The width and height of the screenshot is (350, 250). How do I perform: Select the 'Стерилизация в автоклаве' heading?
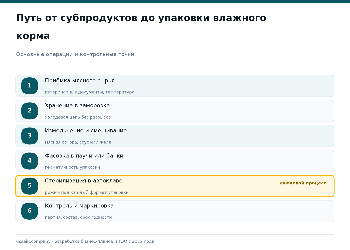(84, 181)
